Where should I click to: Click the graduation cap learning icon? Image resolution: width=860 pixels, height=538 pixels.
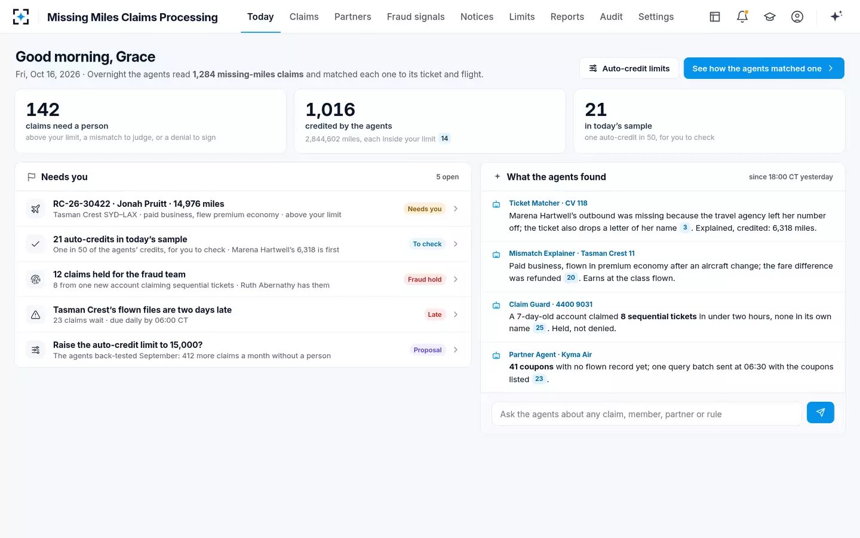pos(770,17)
